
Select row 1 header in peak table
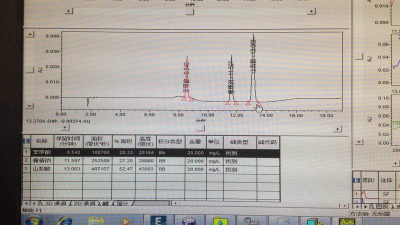coord(26,152)
